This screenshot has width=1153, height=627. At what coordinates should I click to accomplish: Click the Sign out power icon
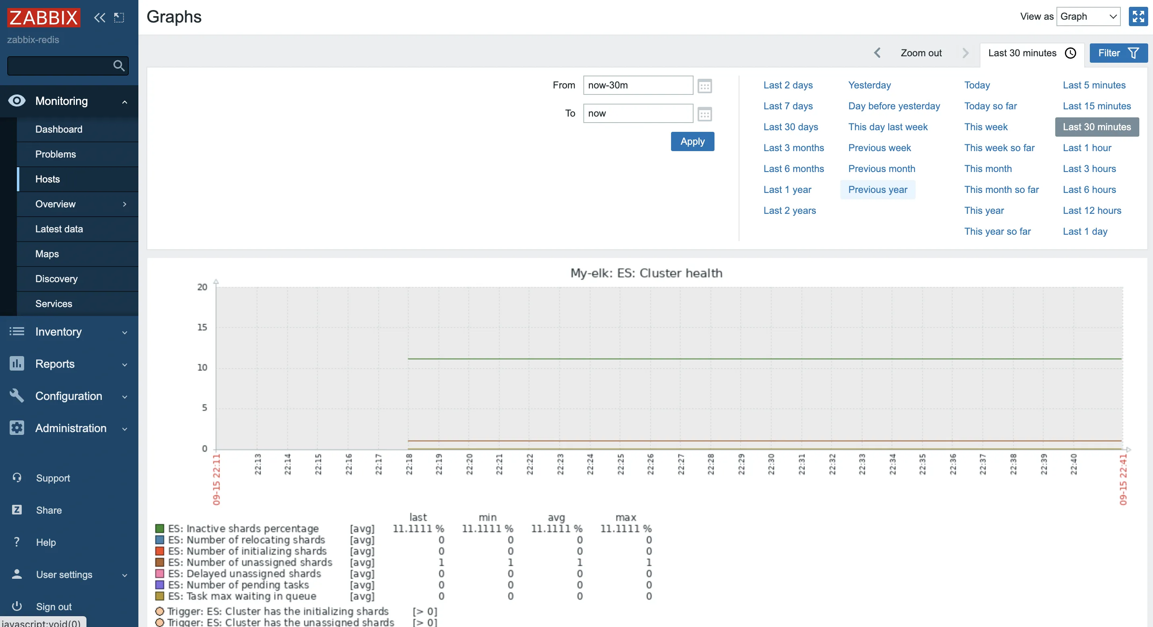click(x=17, y=606)
